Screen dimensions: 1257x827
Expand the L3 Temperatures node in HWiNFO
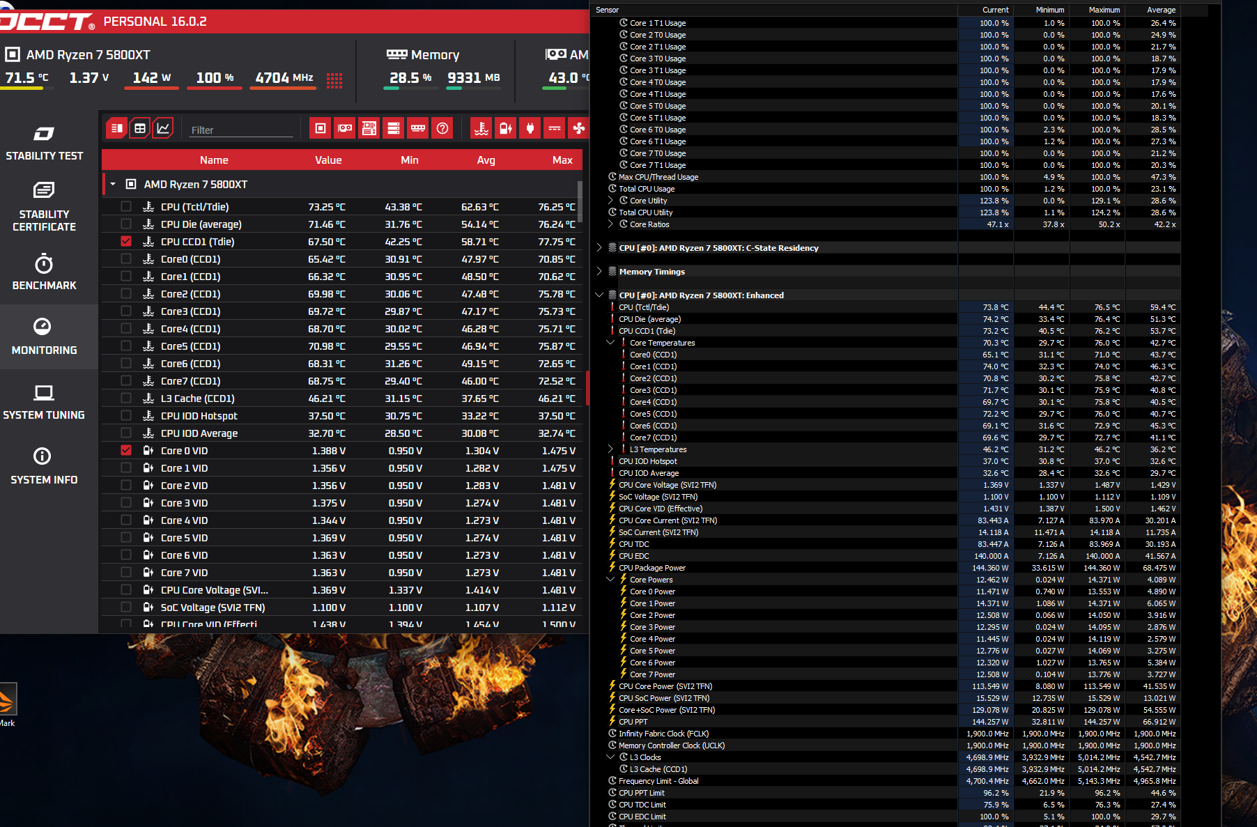click(610, 449)
